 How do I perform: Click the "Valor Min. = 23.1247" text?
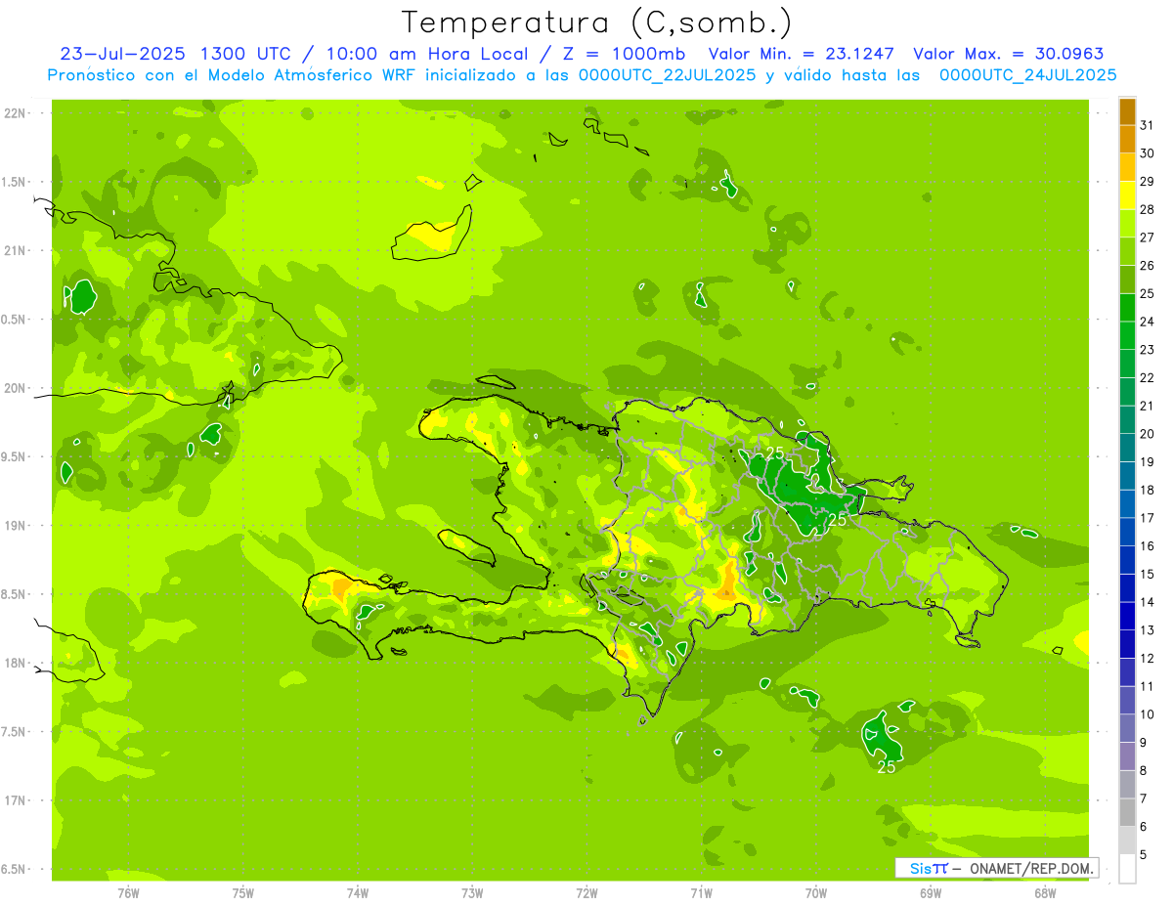tap(803, 54)
